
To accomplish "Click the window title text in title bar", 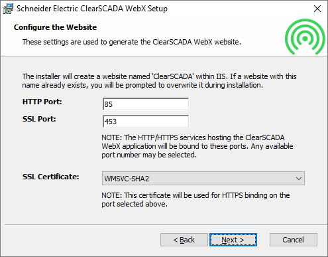I will (x=92, y=9).
